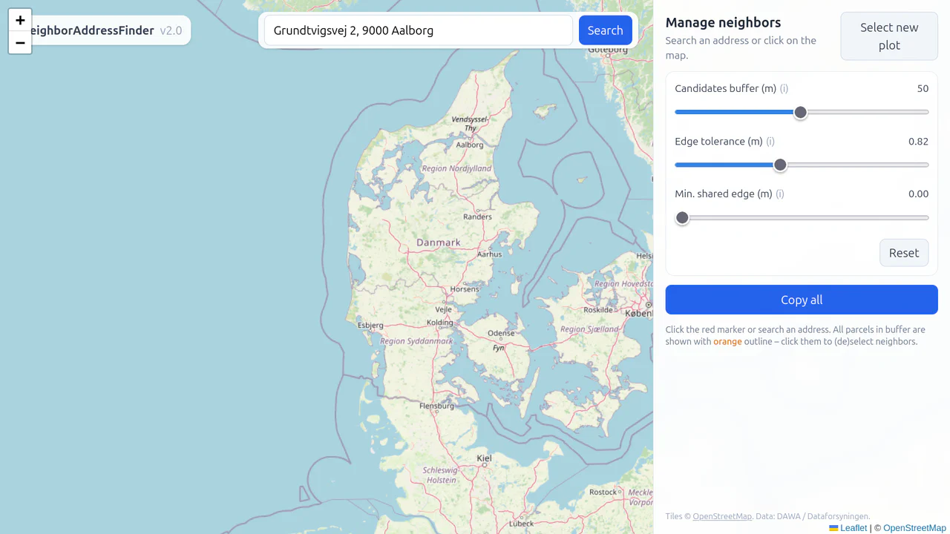
Task: Reset the slider settings
Action: [904, 253]
